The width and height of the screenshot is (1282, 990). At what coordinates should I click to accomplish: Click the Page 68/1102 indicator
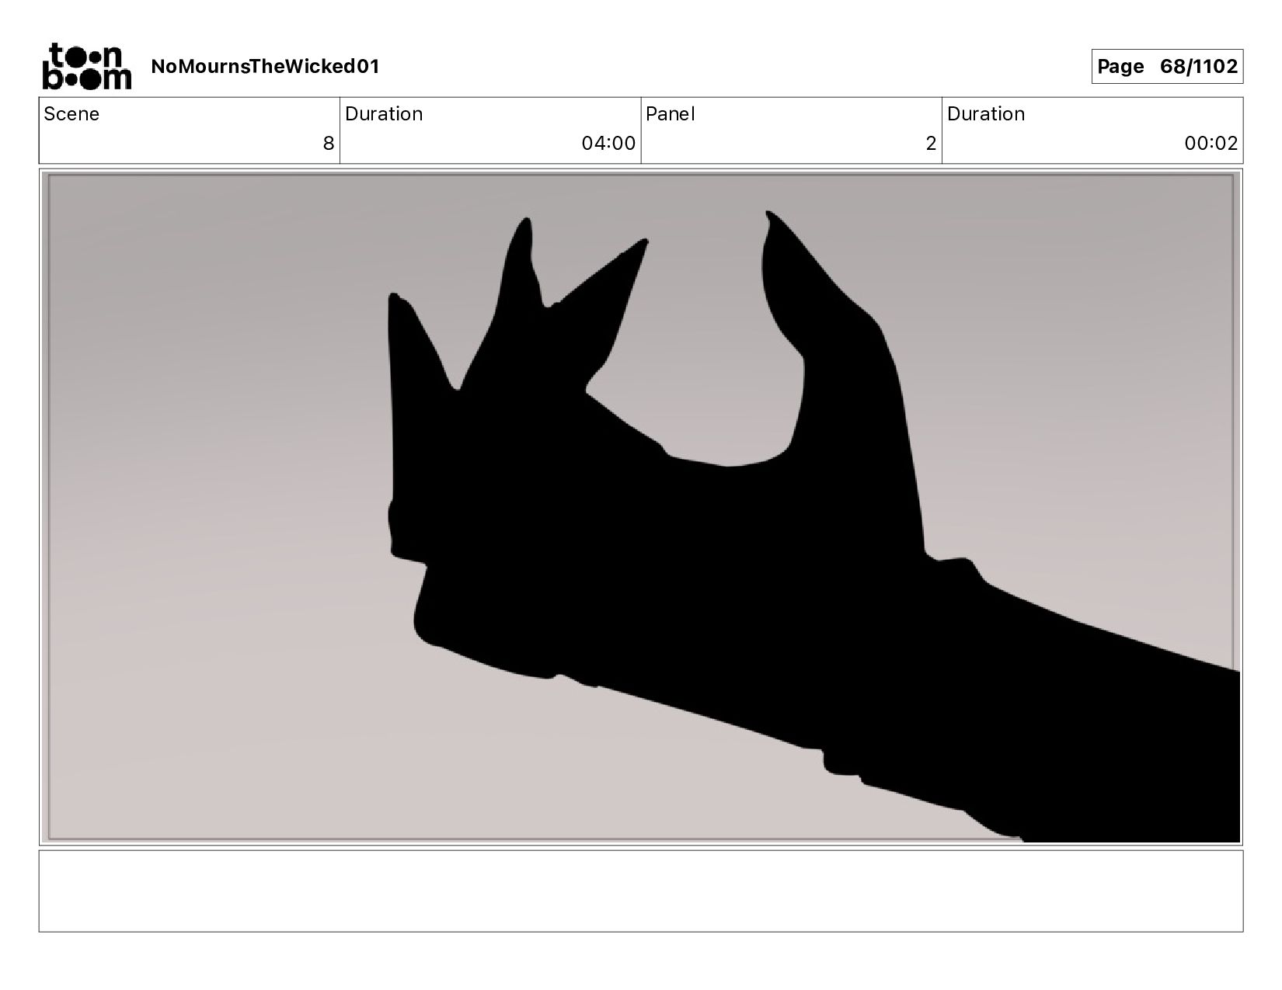click(x=1167, y=67)
